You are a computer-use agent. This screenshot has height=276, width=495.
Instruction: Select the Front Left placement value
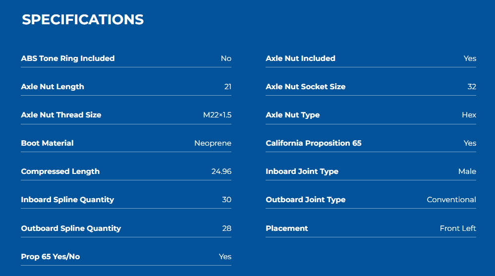pos(458,228)
